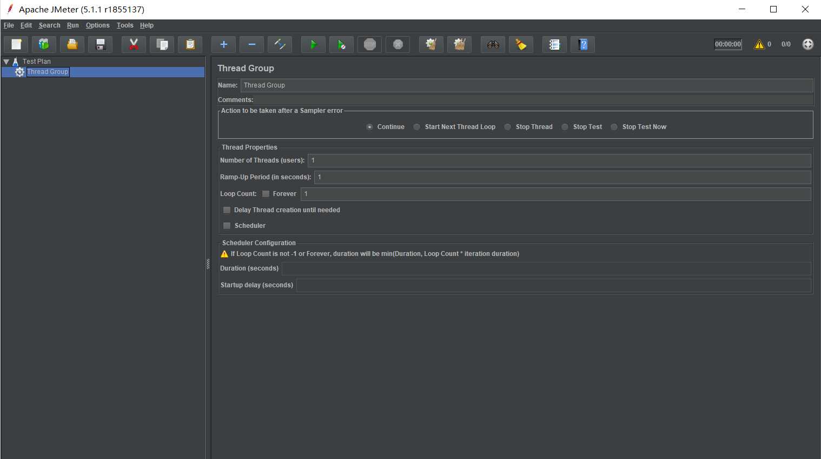The width and height of the screenshot is (821, 459).
Task: Open the Options menu
Action: [x=97, y=25]
